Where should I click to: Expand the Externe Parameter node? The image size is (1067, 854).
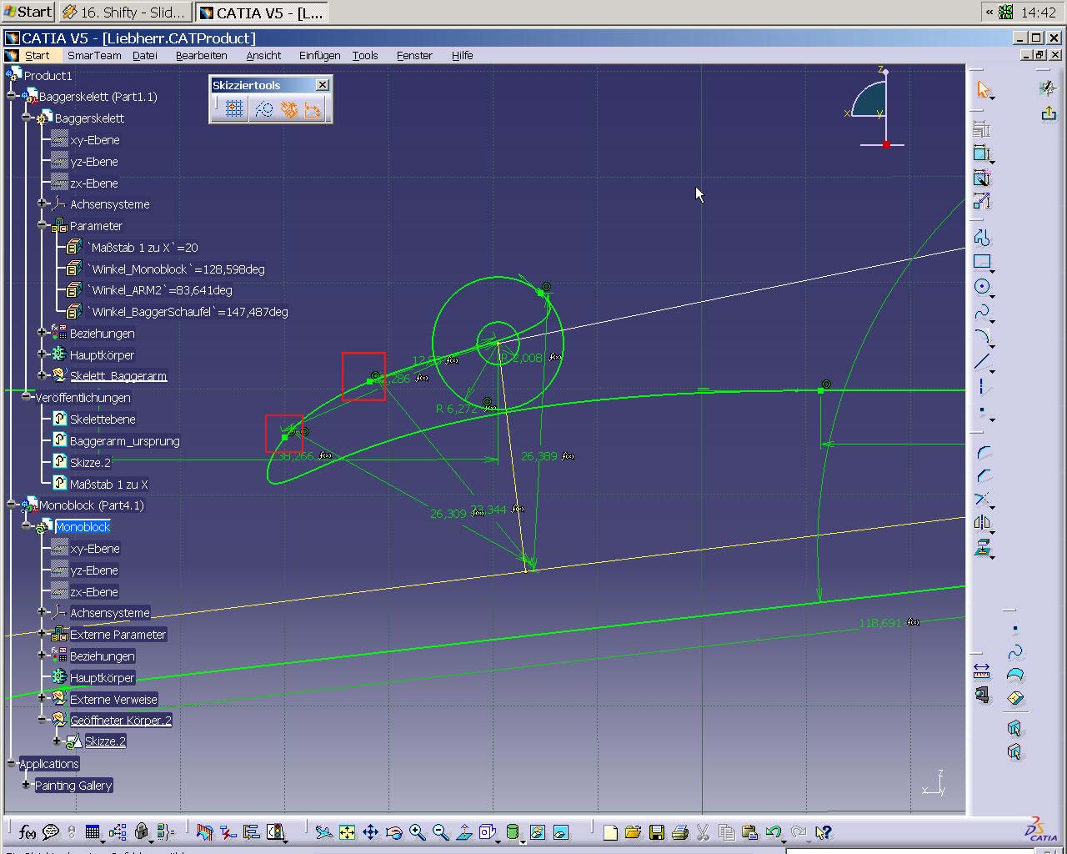click(42, 634)
